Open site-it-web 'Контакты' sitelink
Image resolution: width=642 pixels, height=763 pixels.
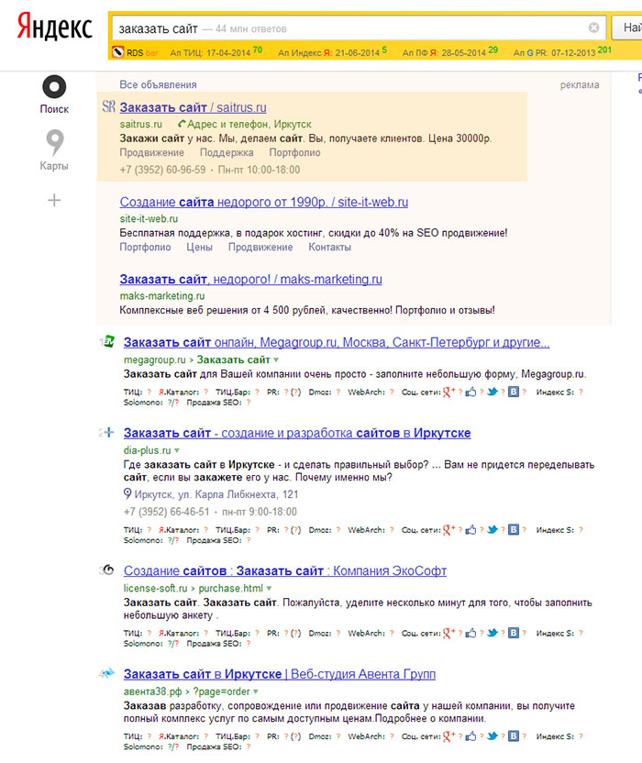coord(330,248)
